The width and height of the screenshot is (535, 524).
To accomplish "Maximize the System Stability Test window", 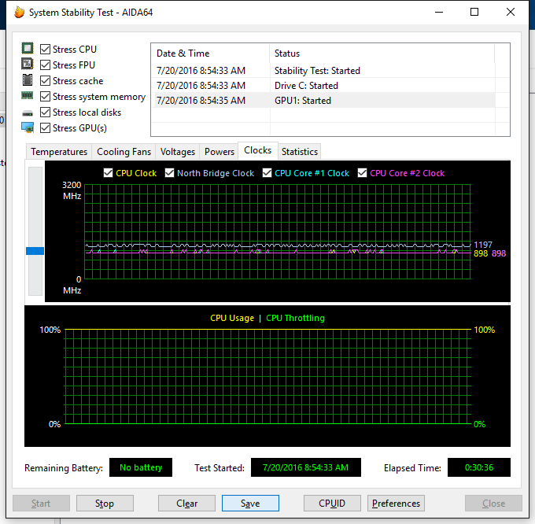I will 474,13.
